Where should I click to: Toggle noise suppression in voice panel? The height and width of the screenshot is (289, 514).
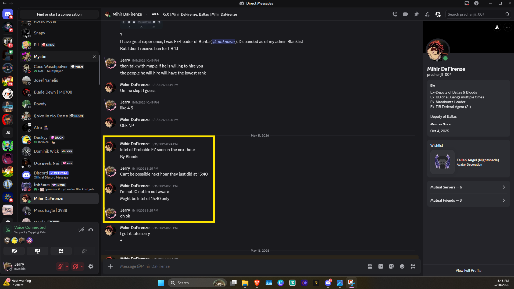tap(81, 230)
